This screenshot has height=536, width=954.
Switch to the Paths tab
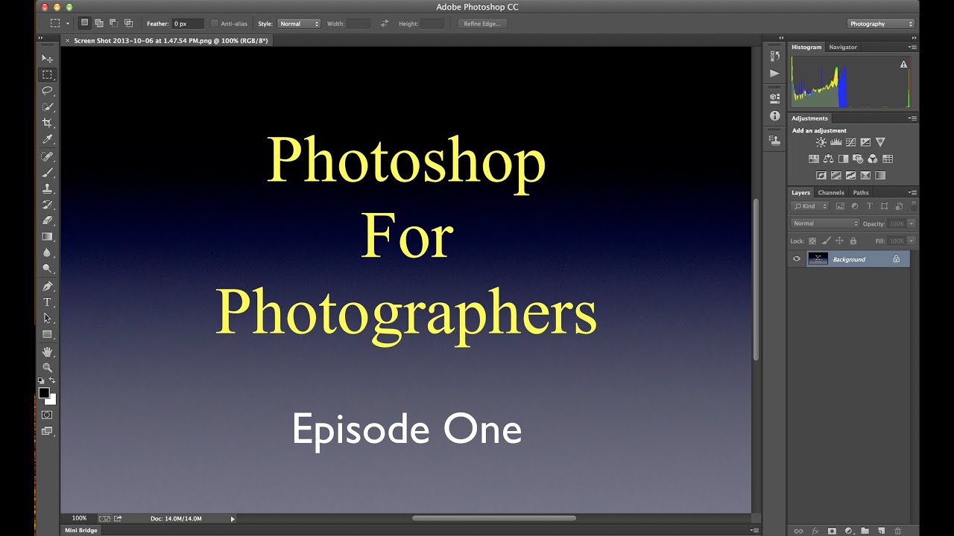click(x=861, y=192)
